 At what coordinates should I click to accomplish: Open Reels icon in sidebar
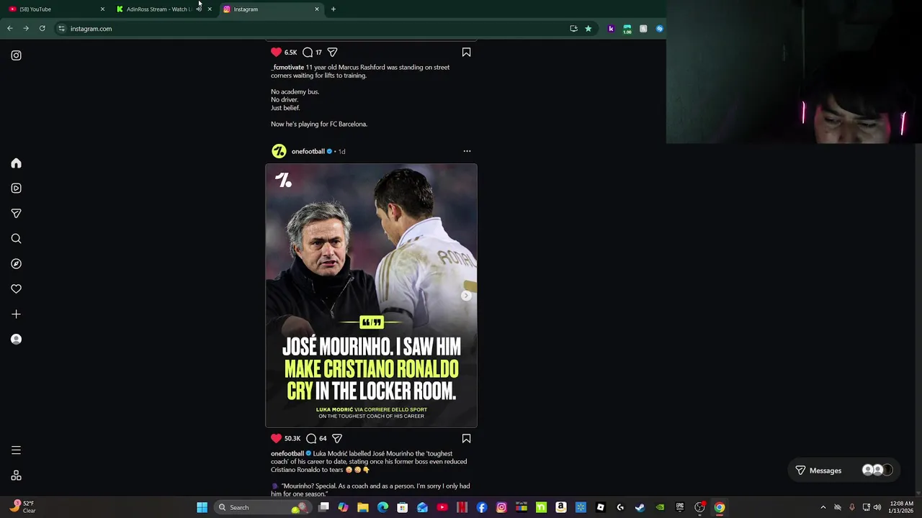click(16, 188)
